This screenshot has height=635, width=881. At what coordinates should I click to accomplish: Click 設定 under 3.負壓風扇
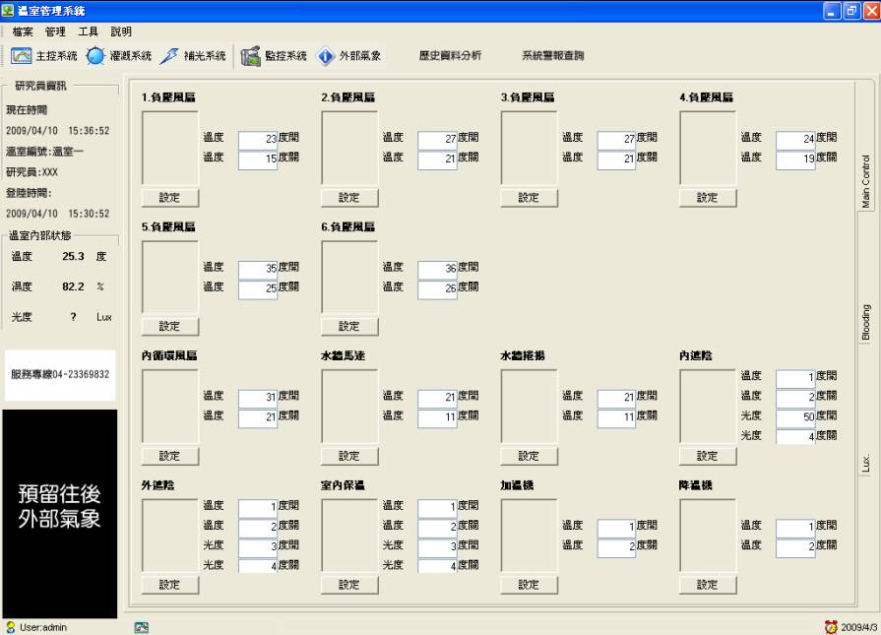529,198
